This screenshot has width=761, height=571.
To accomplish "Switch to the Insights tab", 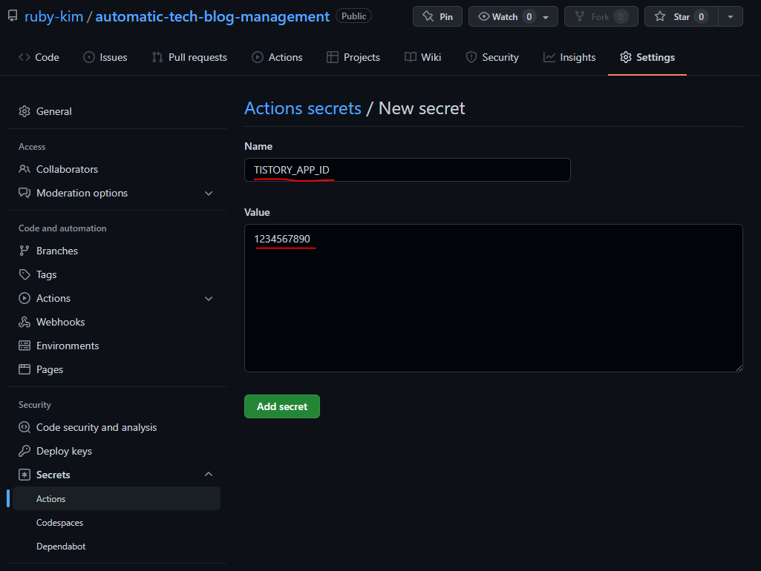I will [569, 57].
